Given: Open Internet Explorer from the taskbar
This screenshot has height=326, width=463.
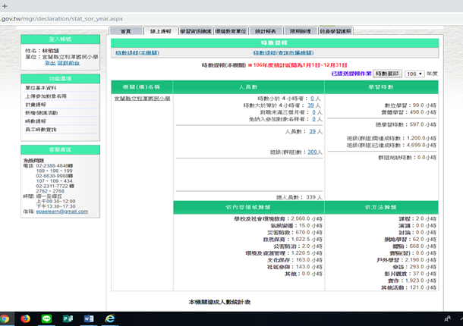Looking at the screenshot, I should click(x=110, y=318).
